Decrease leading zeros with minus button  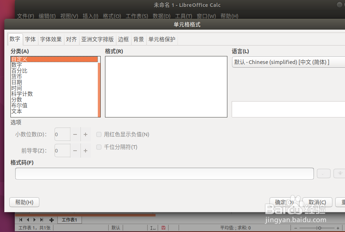75,151
